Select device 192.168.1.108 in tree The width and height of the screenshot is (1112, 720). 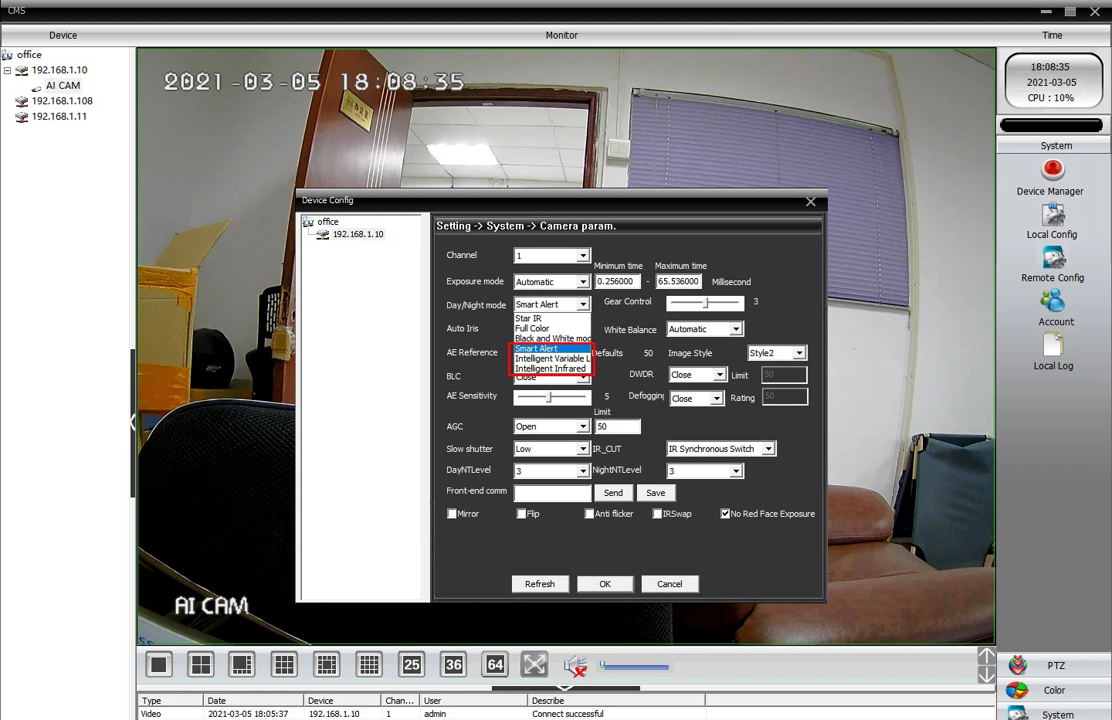click(x=62, y=100)
